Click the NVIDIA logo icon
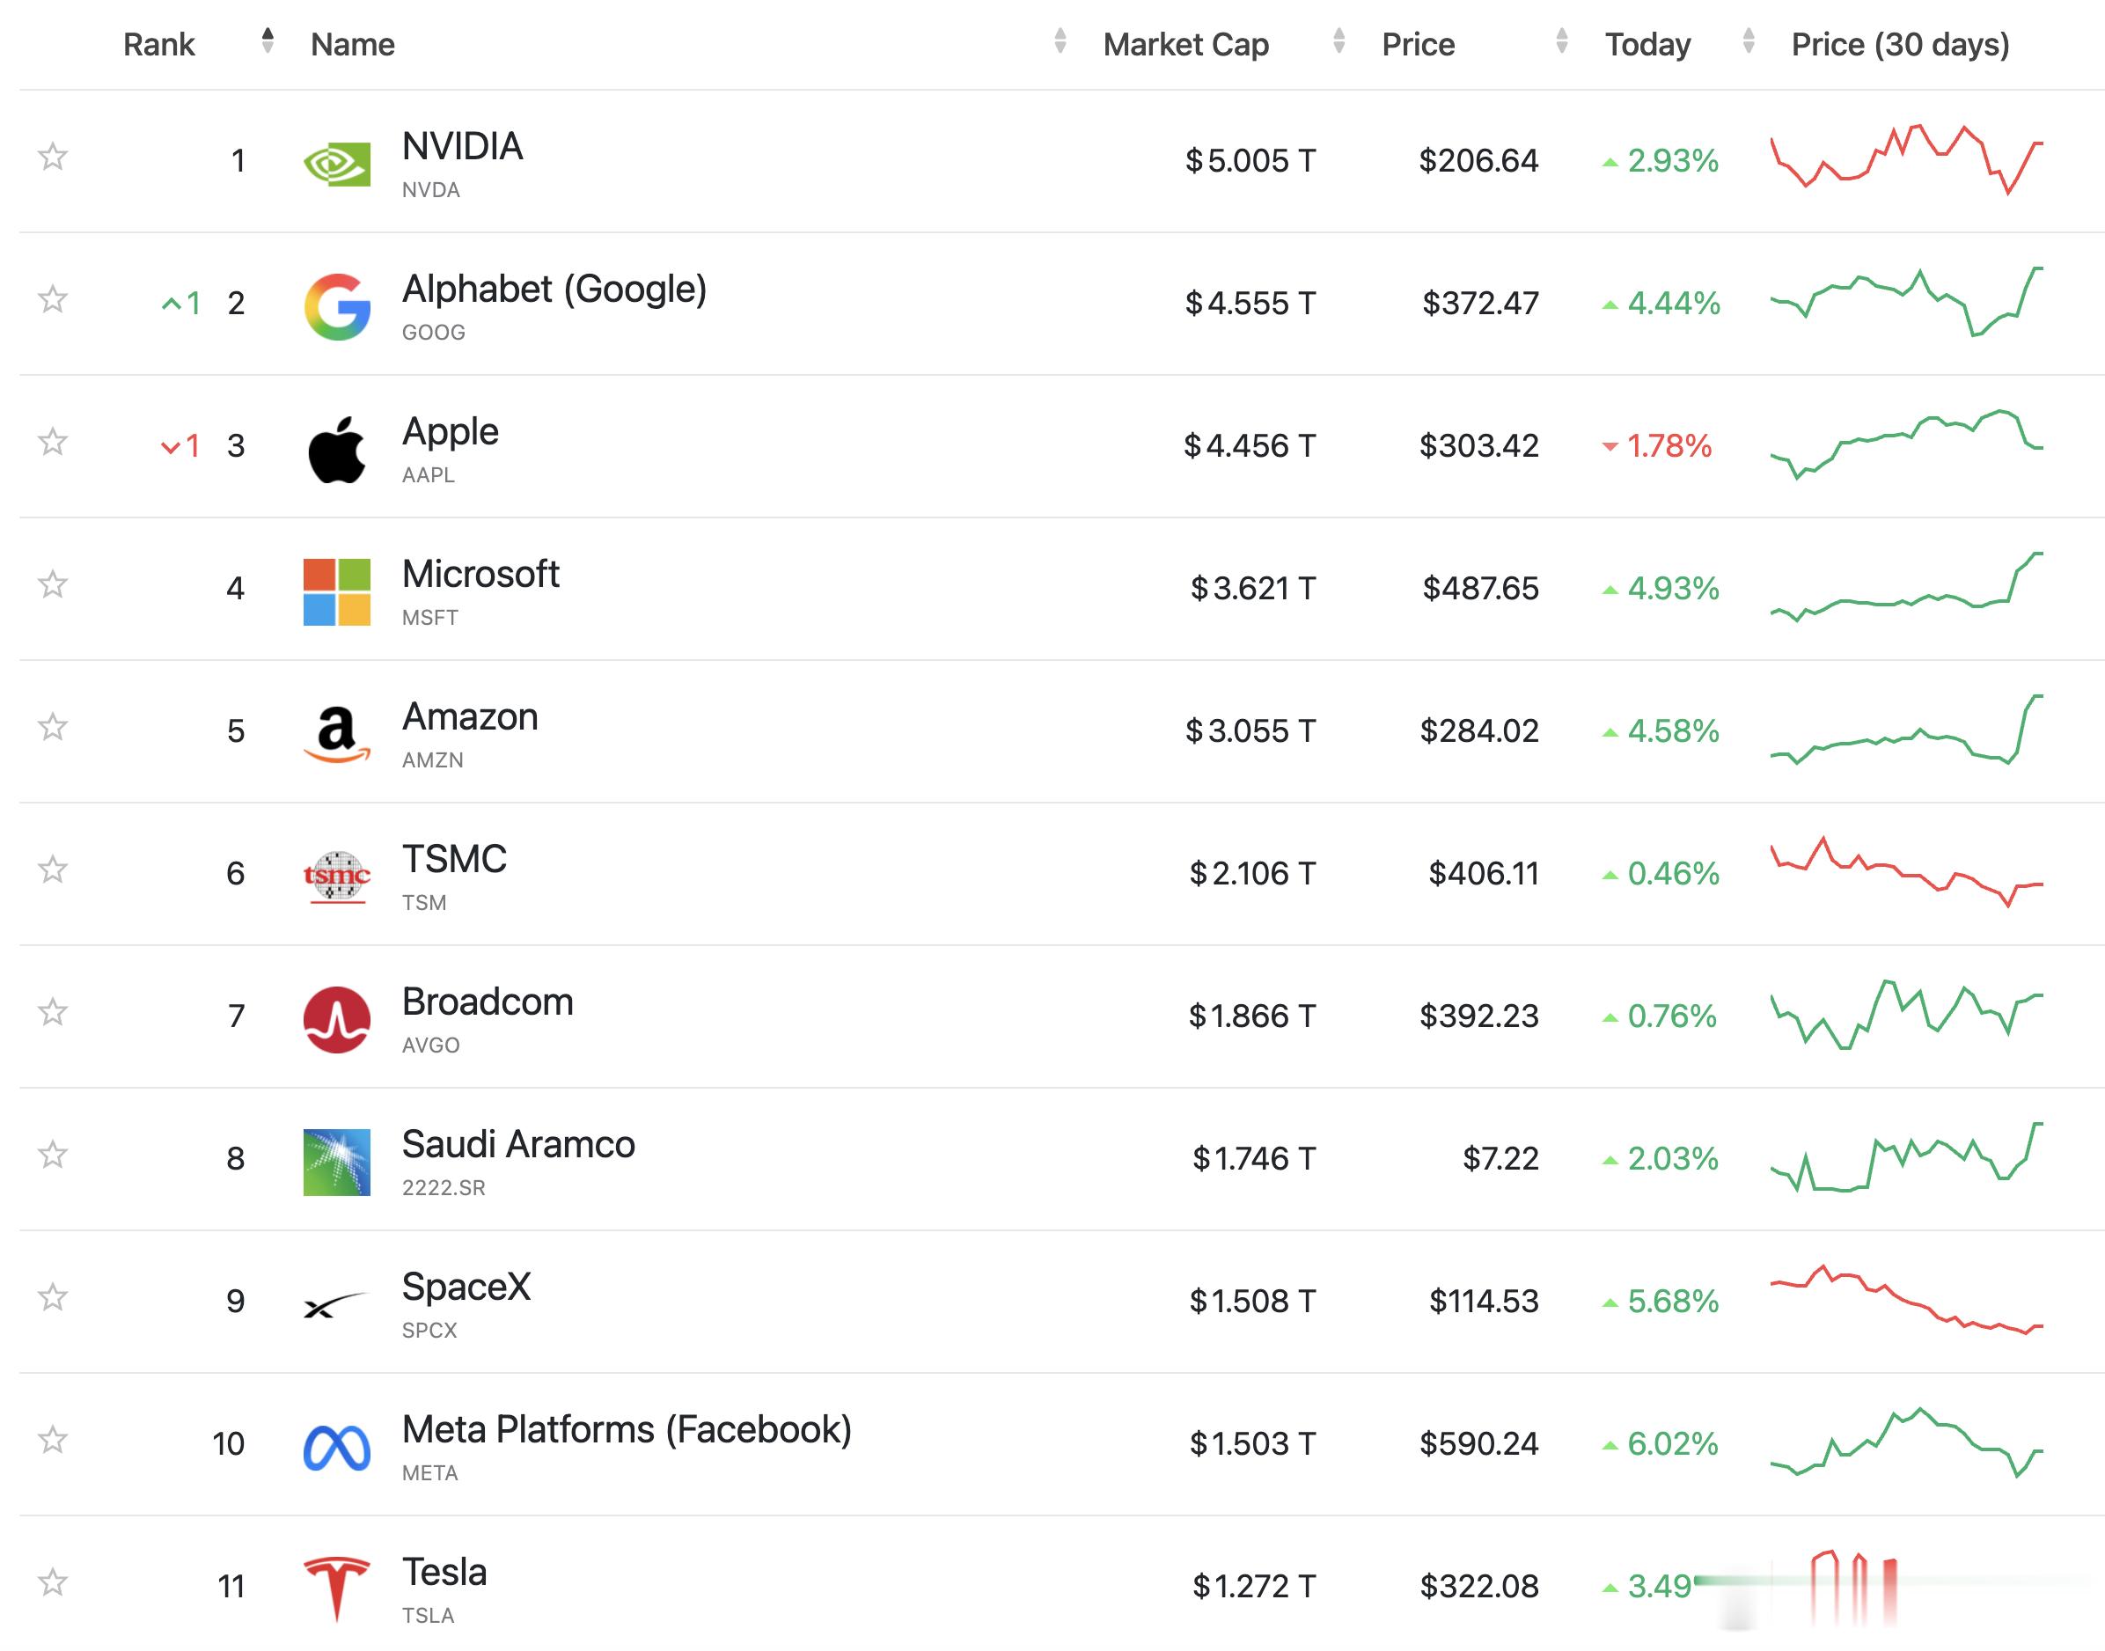2105x1651 pixels. tap(336, 164)
